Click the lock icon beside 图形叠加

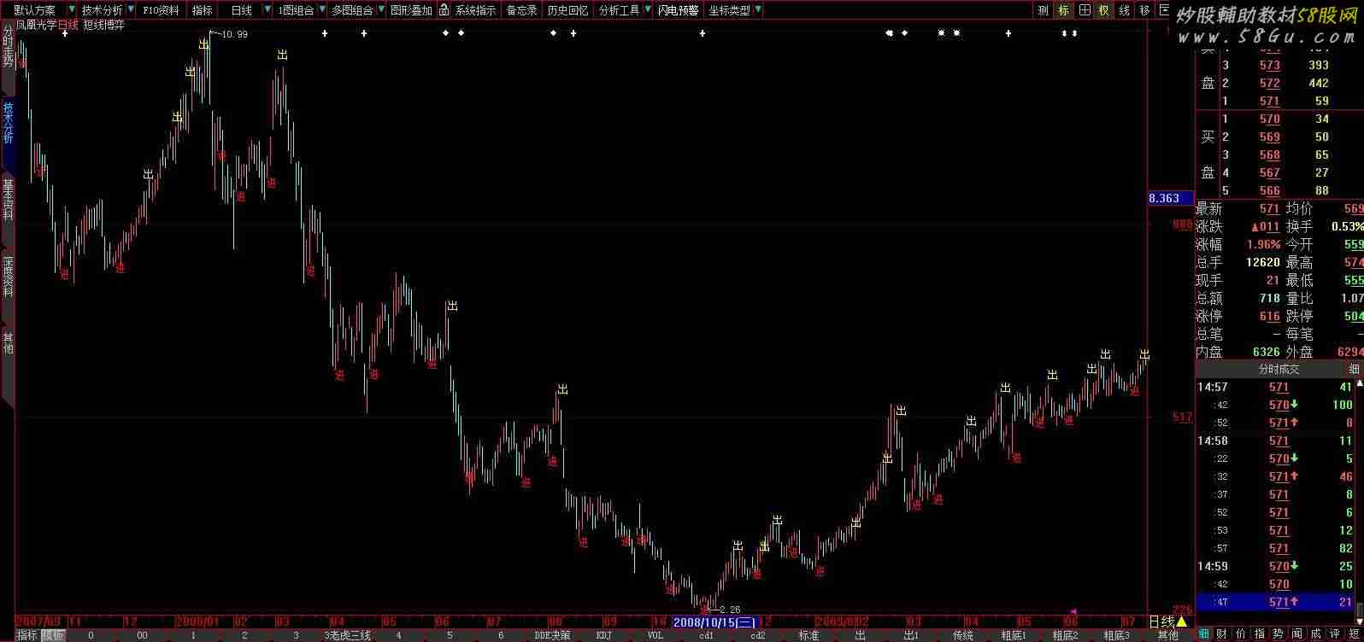(444, 10)
